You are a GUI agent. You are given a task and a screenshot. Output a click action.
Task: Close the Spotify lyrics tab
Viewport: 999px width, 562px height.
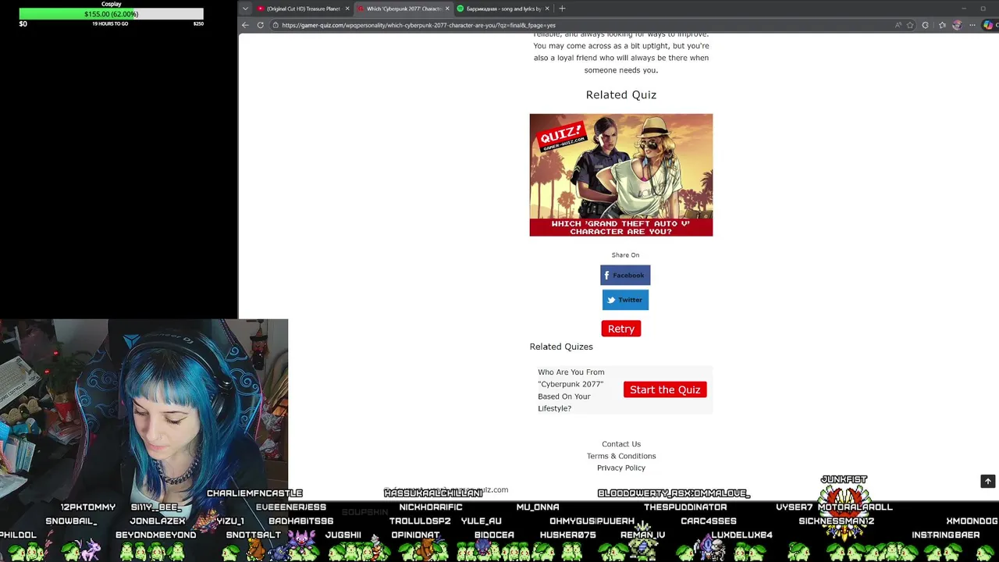pos(547,9)
